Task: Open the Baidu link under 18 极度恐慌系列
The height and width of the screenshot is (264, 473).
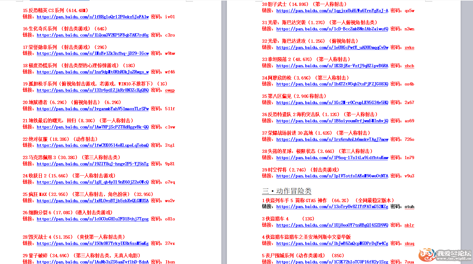Action: (x=93, y=72)
